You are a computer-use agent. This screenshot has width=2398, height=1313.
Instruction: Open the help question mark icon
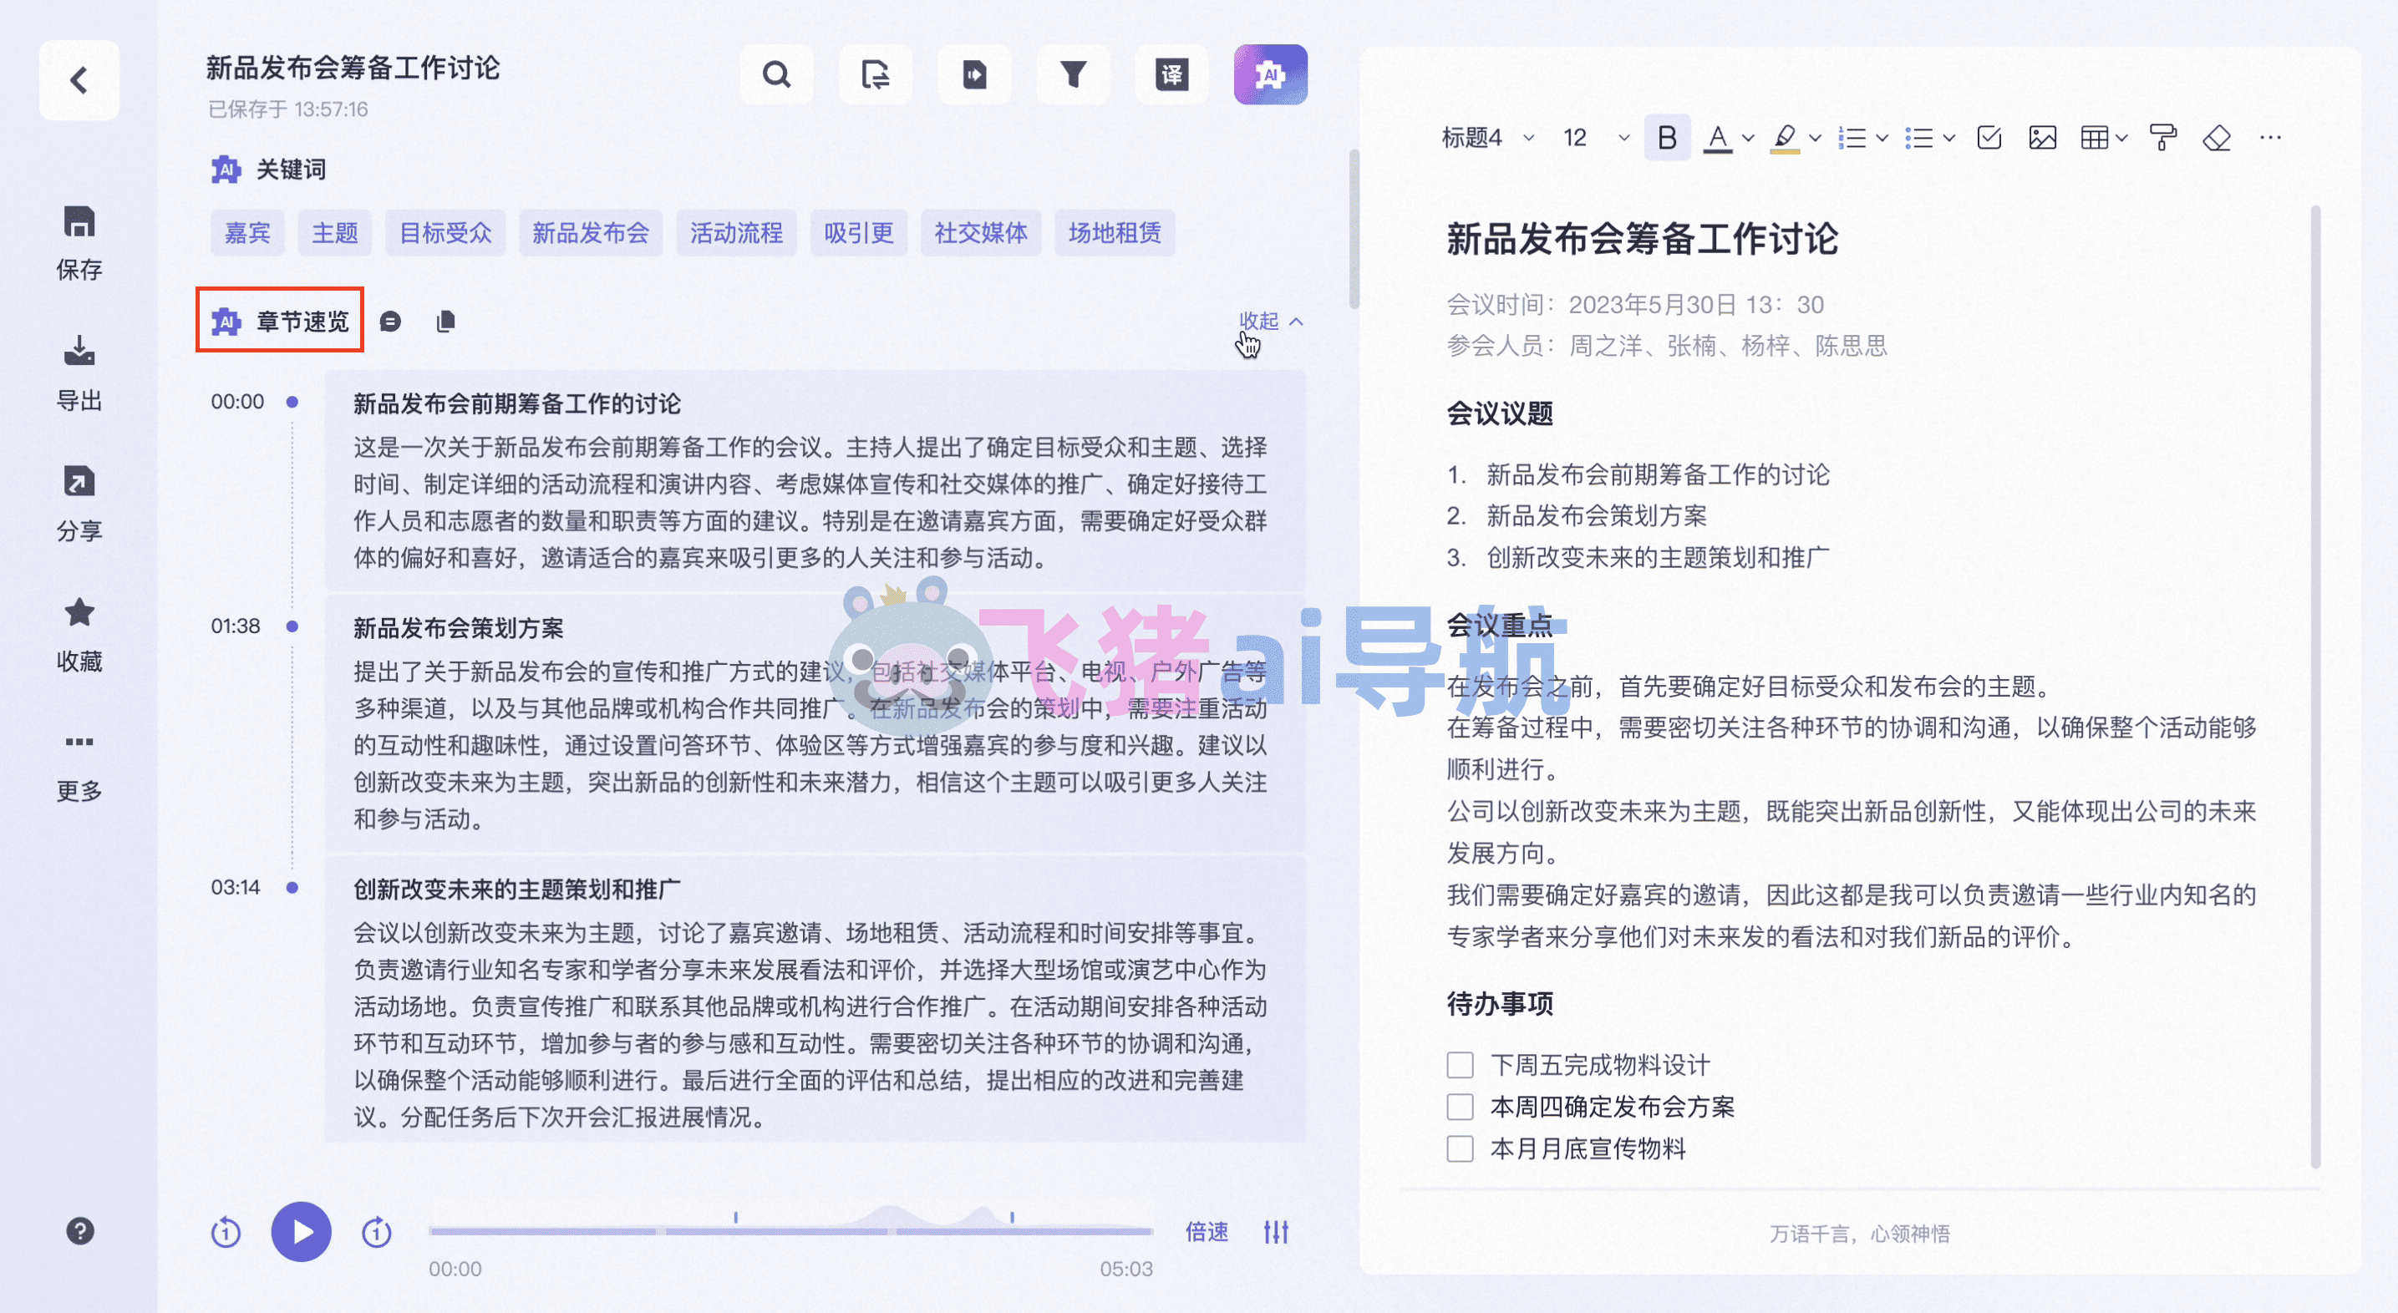tap(80, 1231)
